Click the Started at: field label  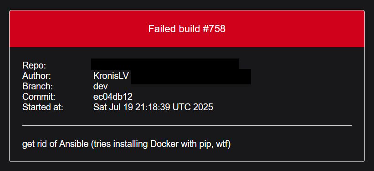[43, 107]
